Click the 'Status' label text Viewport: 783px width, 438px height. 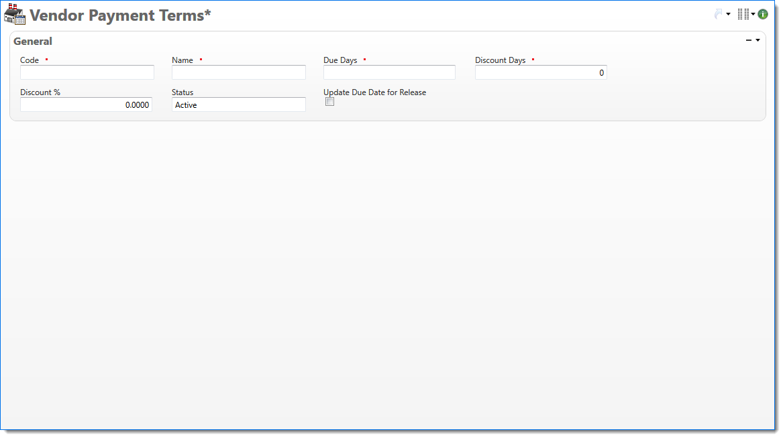click(182, 92)
